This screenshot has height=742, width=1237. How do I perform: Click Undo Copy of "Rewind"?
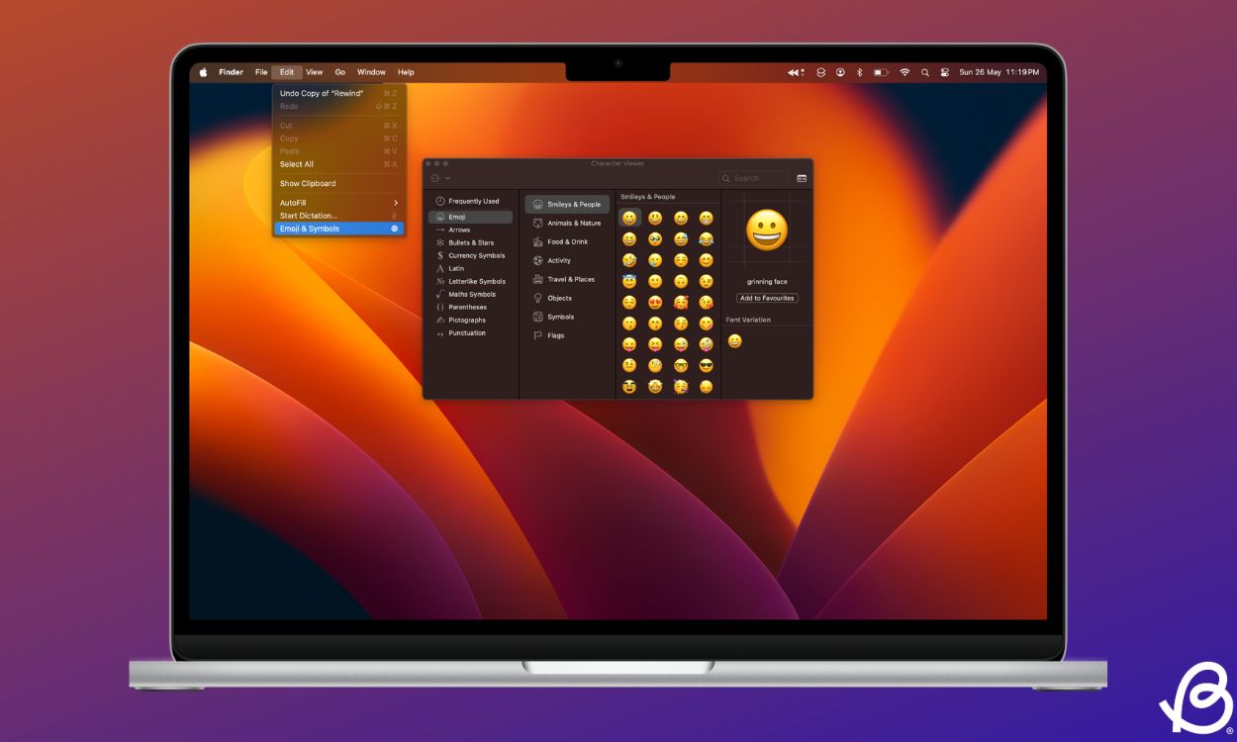click(x=321, y=92)
